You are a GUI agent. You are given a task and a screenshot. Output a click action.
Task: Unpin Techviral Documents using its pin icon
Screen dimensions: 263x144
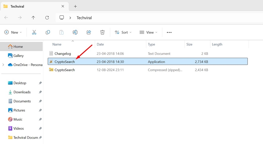[x=40, y=137]
